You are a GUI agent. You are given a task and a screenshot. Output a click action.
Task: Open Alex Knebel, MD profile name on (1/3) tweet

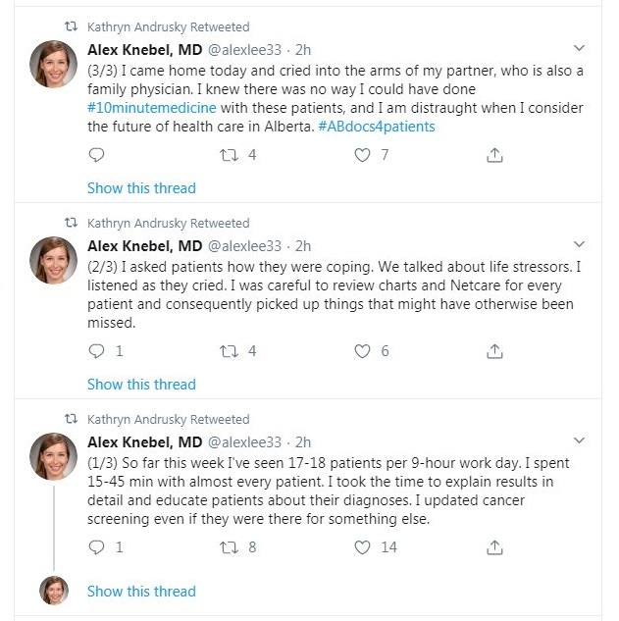[x=144, y=441]
